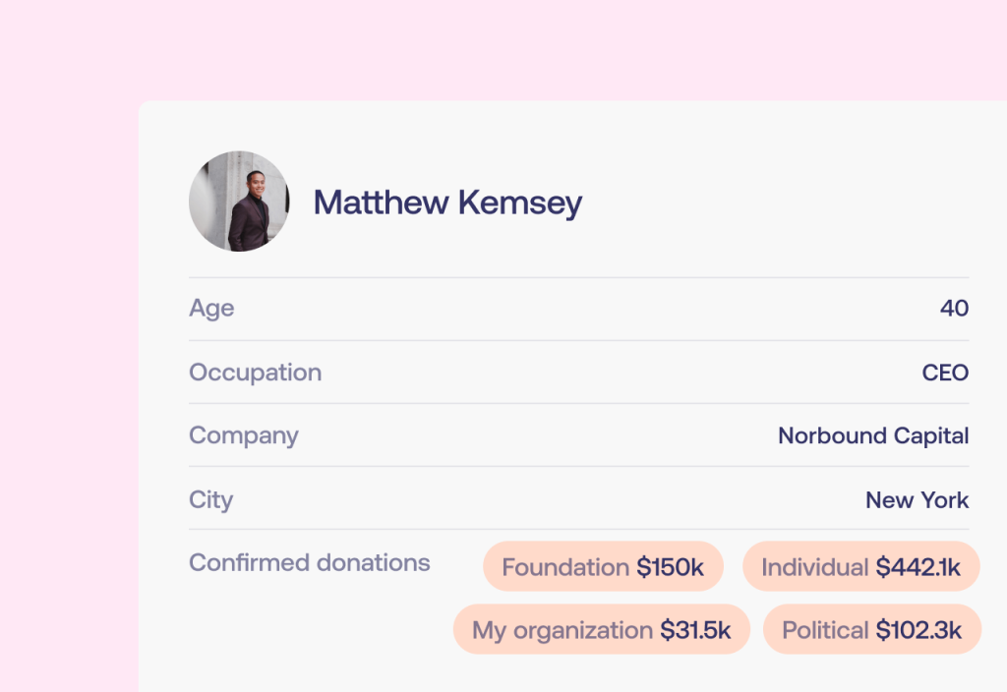Image resolution: width=1007 pixels, height=692 pixels.
Task: Click Matthew Kemsey's profile photo
Action: (x=239, y=202)
